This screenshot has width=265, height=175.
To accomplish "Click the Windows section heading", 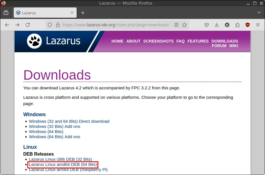I will (x=34, y=114).
